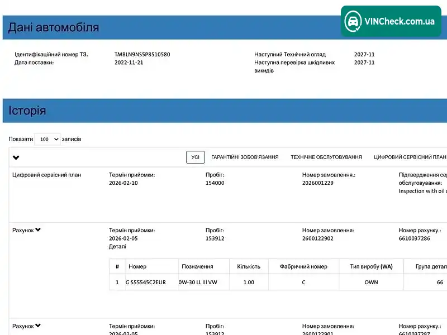447x335 pixels.
Task: Click emissions check date 2027-11
Action: pyautogui.click(x=364, y=63)
